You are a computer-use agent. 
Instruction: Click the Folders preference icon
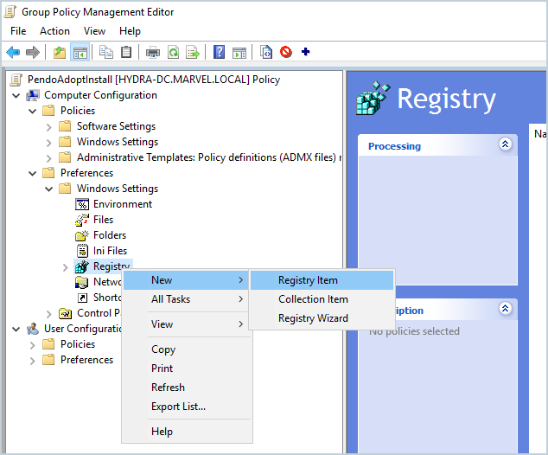(82, 235)
